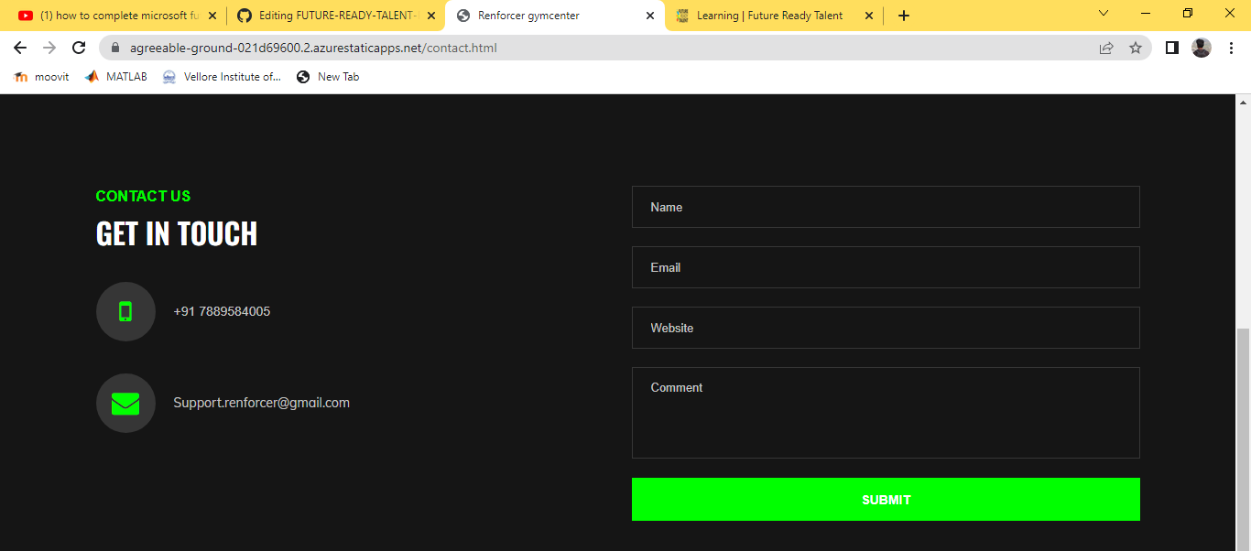Open the moovit bookmark
Image resolution: width=1251 pixels, height=551 pixels.
click(40, 77)
